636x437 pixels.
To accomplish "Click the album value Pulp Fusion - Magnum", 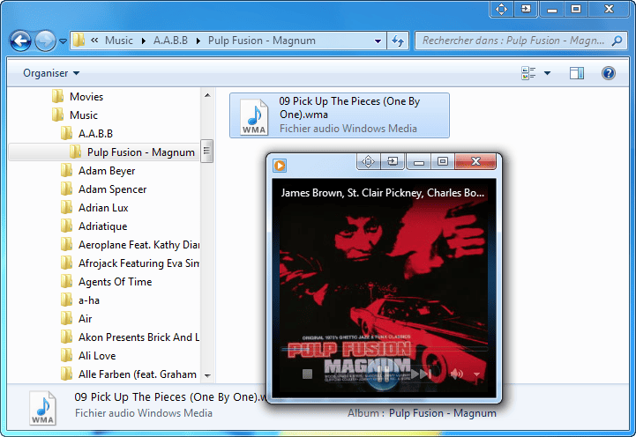I will 443,413.
